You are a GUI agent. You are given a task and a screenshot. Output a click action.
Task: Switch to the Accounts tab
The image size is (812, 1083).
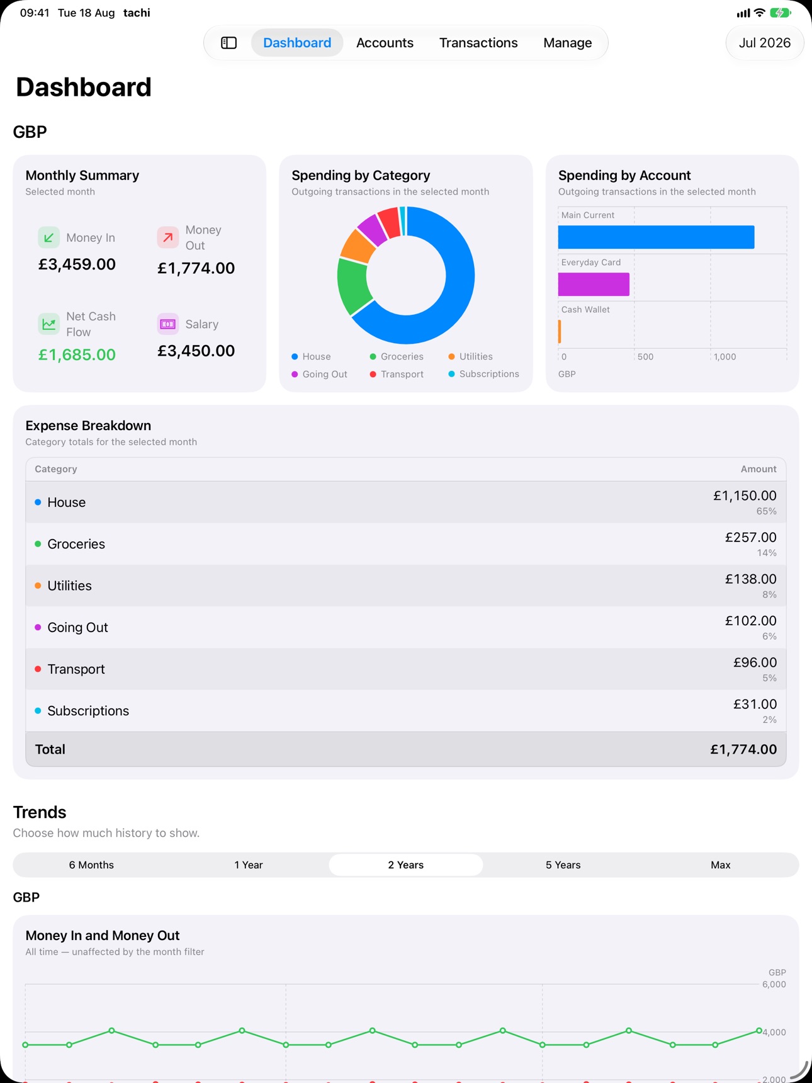pos(385,43)
